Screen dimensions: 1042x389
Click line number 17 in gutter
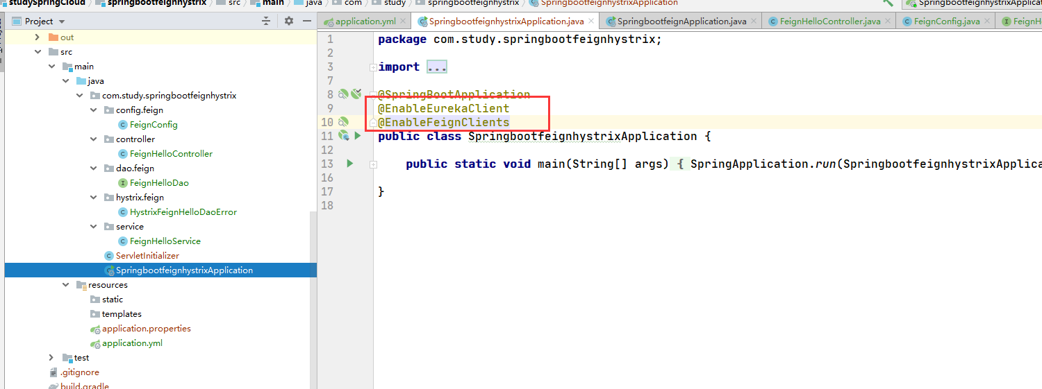(x=328, y=191)
